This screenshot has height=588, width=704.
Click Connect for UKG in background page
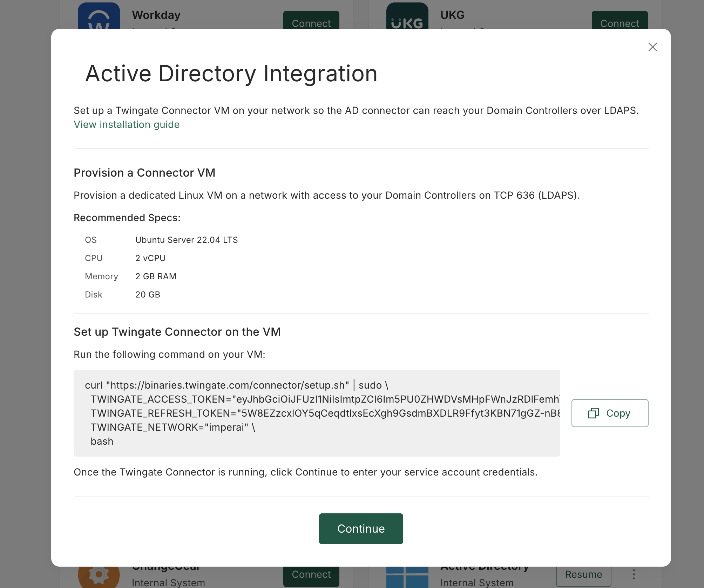tap(620, 20)
